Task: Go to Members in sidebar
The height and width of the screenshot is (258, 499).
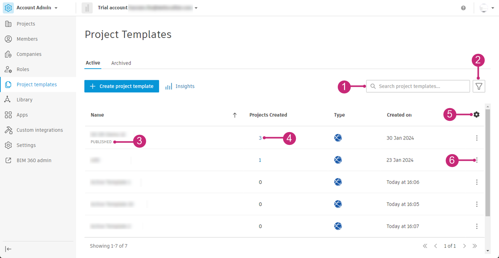Action: [x=27, y=39]
